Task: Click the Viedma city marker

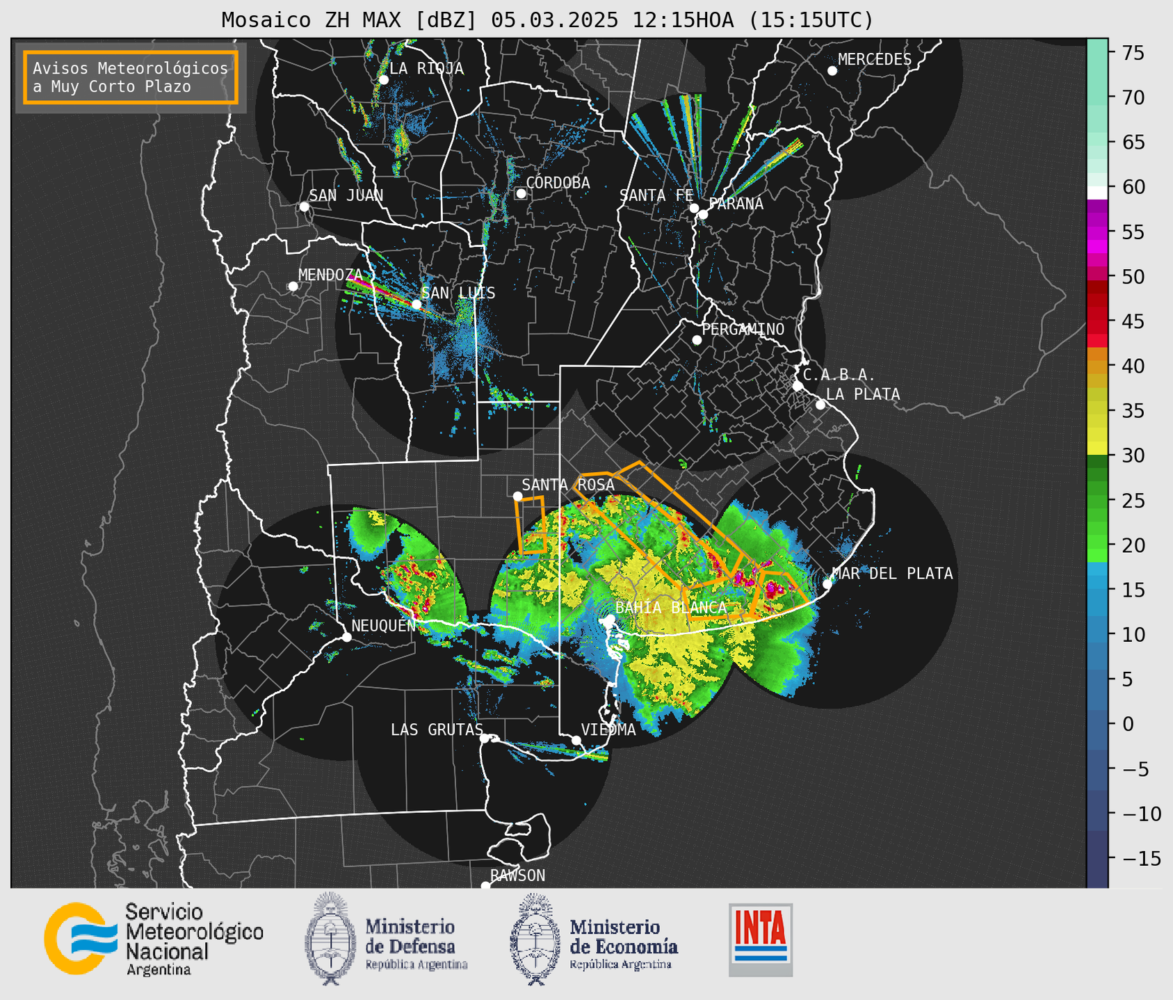Action: coord(576,740)
